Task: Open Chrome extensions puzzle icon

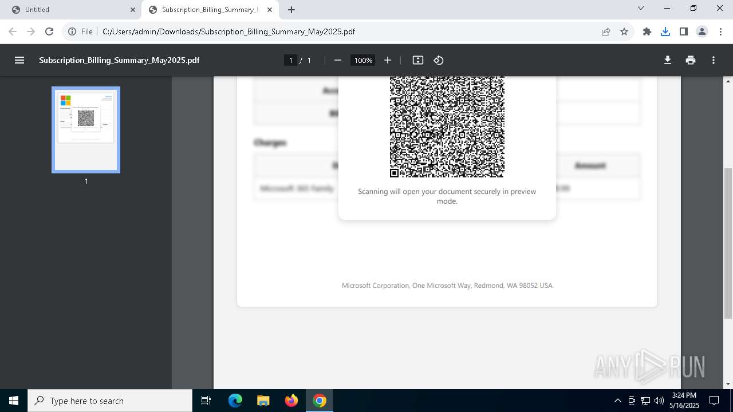Action: pos(647,31)
